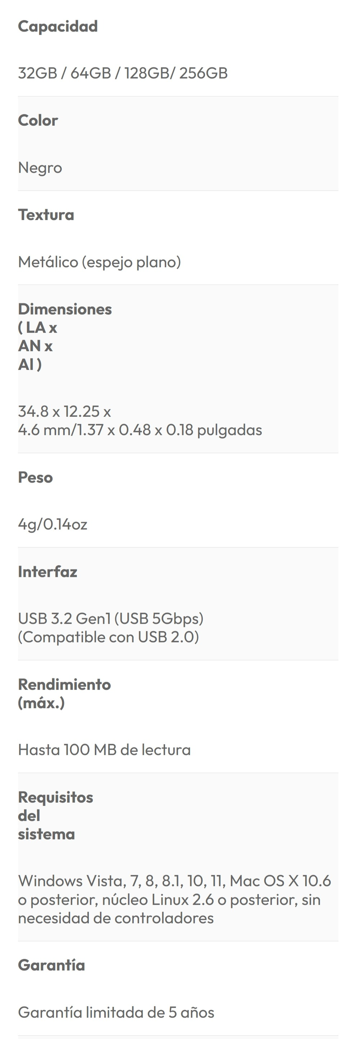Click the Garantía heading
Viewport: 356px width, 1039px height.
(51, 965)
